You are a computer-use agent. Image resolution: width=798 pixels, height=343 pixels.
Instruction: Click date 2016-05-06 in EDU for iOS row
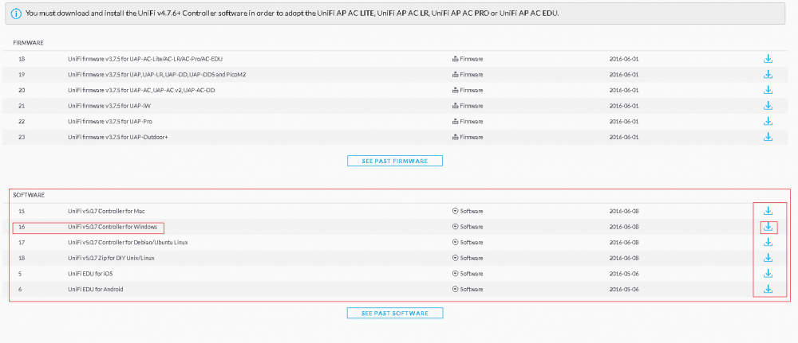[x=623, y=274]
